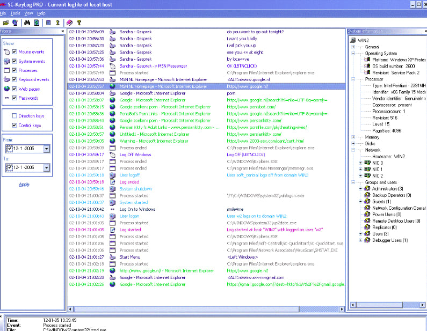Click the remote host globe icon
The image size is (427, 331).
pos(15,23)
